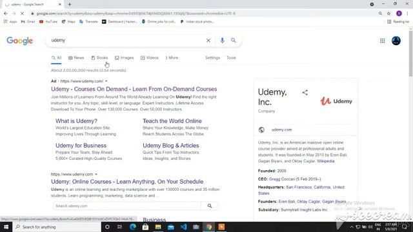
Task: Click the blue magnifier search button
Action: [x=234, y=41]
